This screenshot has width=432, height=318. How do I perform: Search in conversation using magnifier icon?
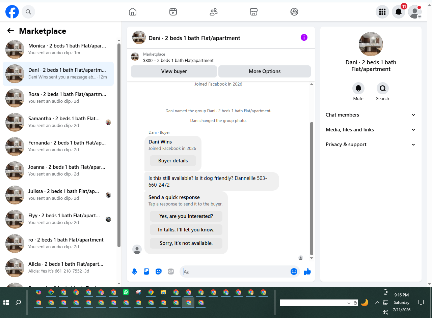[383, 88]
